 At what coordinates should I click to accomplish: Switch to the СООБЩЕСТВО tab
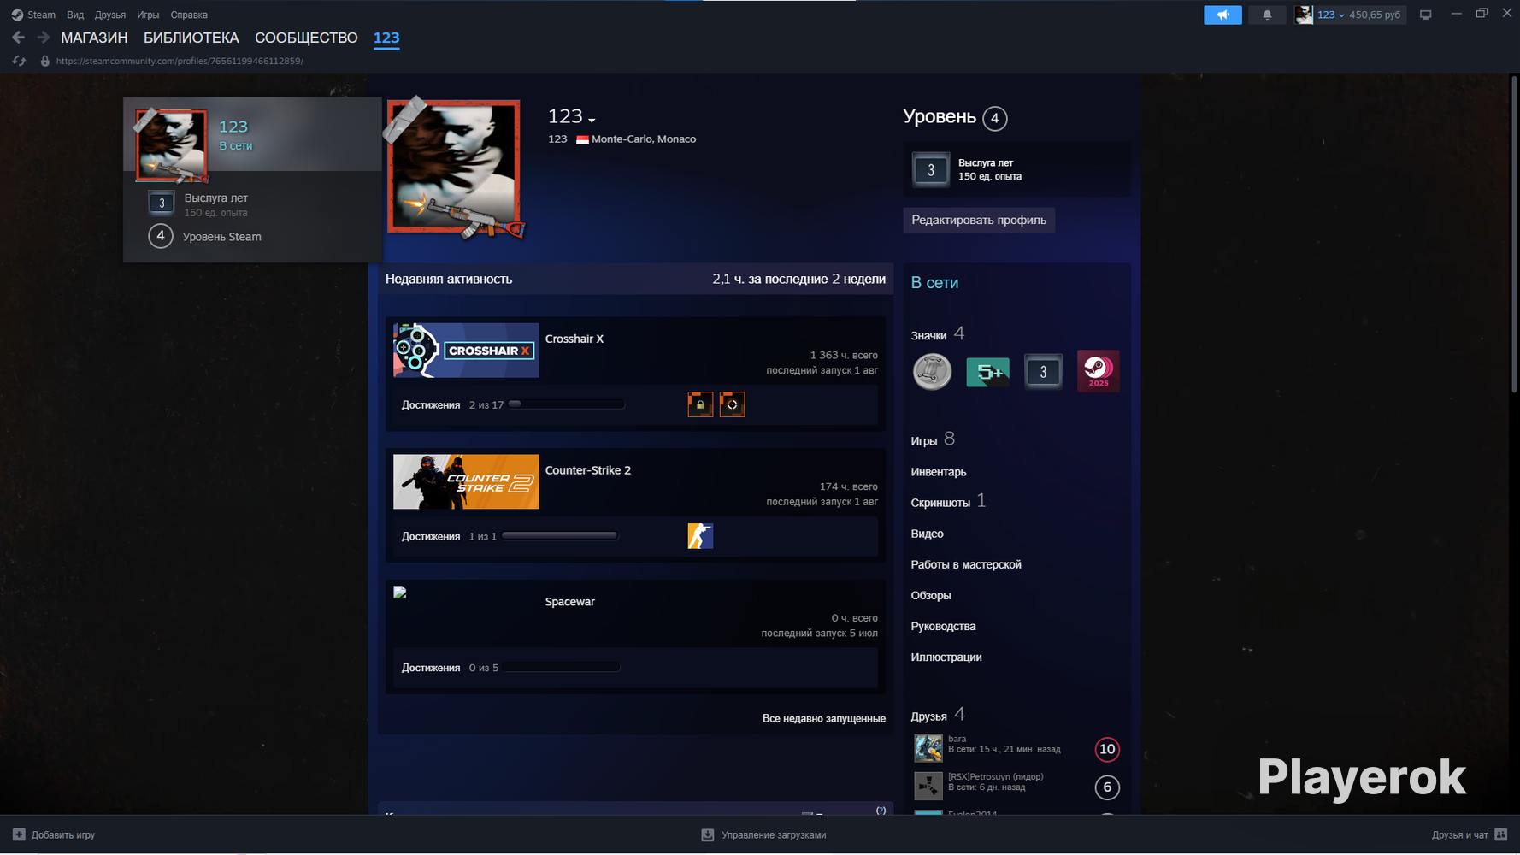306,38
